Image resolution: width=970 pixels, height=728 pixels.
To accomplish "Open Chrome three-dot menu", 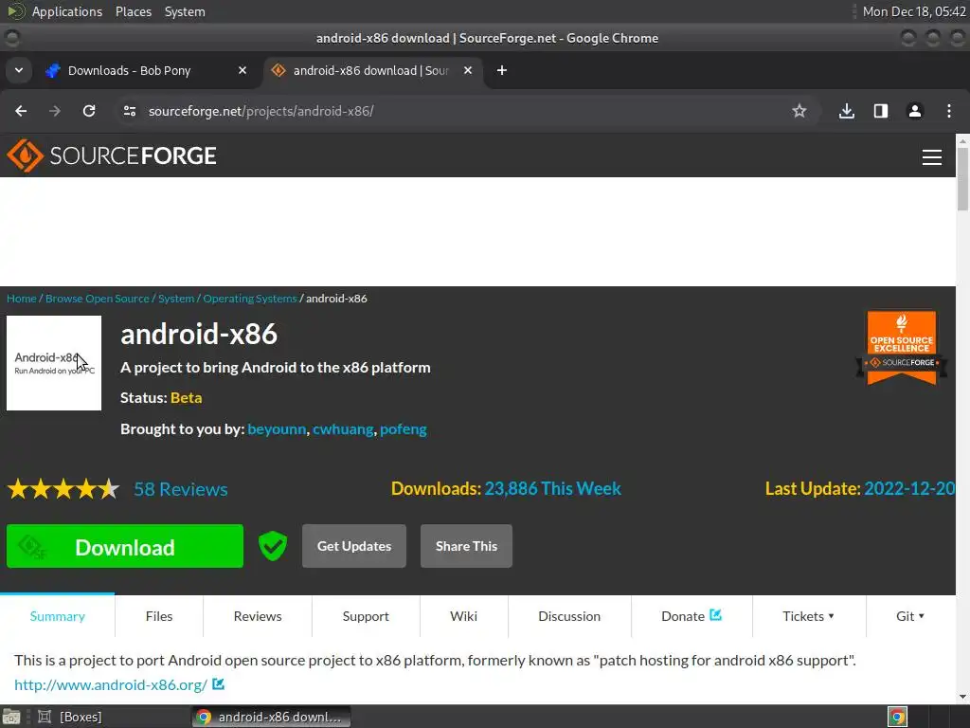I will click(949, 111).
